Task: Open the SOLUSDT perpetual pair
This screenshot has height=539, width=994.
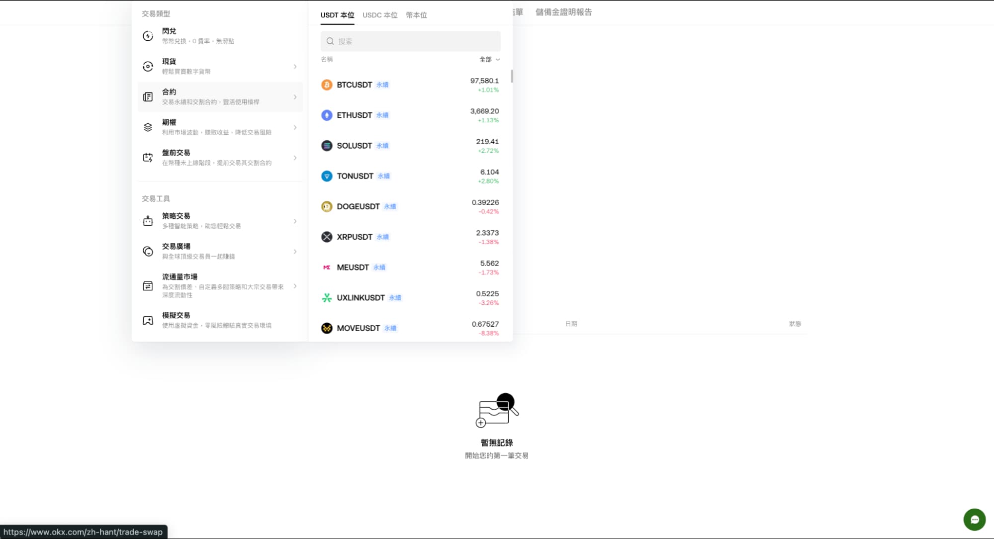Action: pos(410,146)
